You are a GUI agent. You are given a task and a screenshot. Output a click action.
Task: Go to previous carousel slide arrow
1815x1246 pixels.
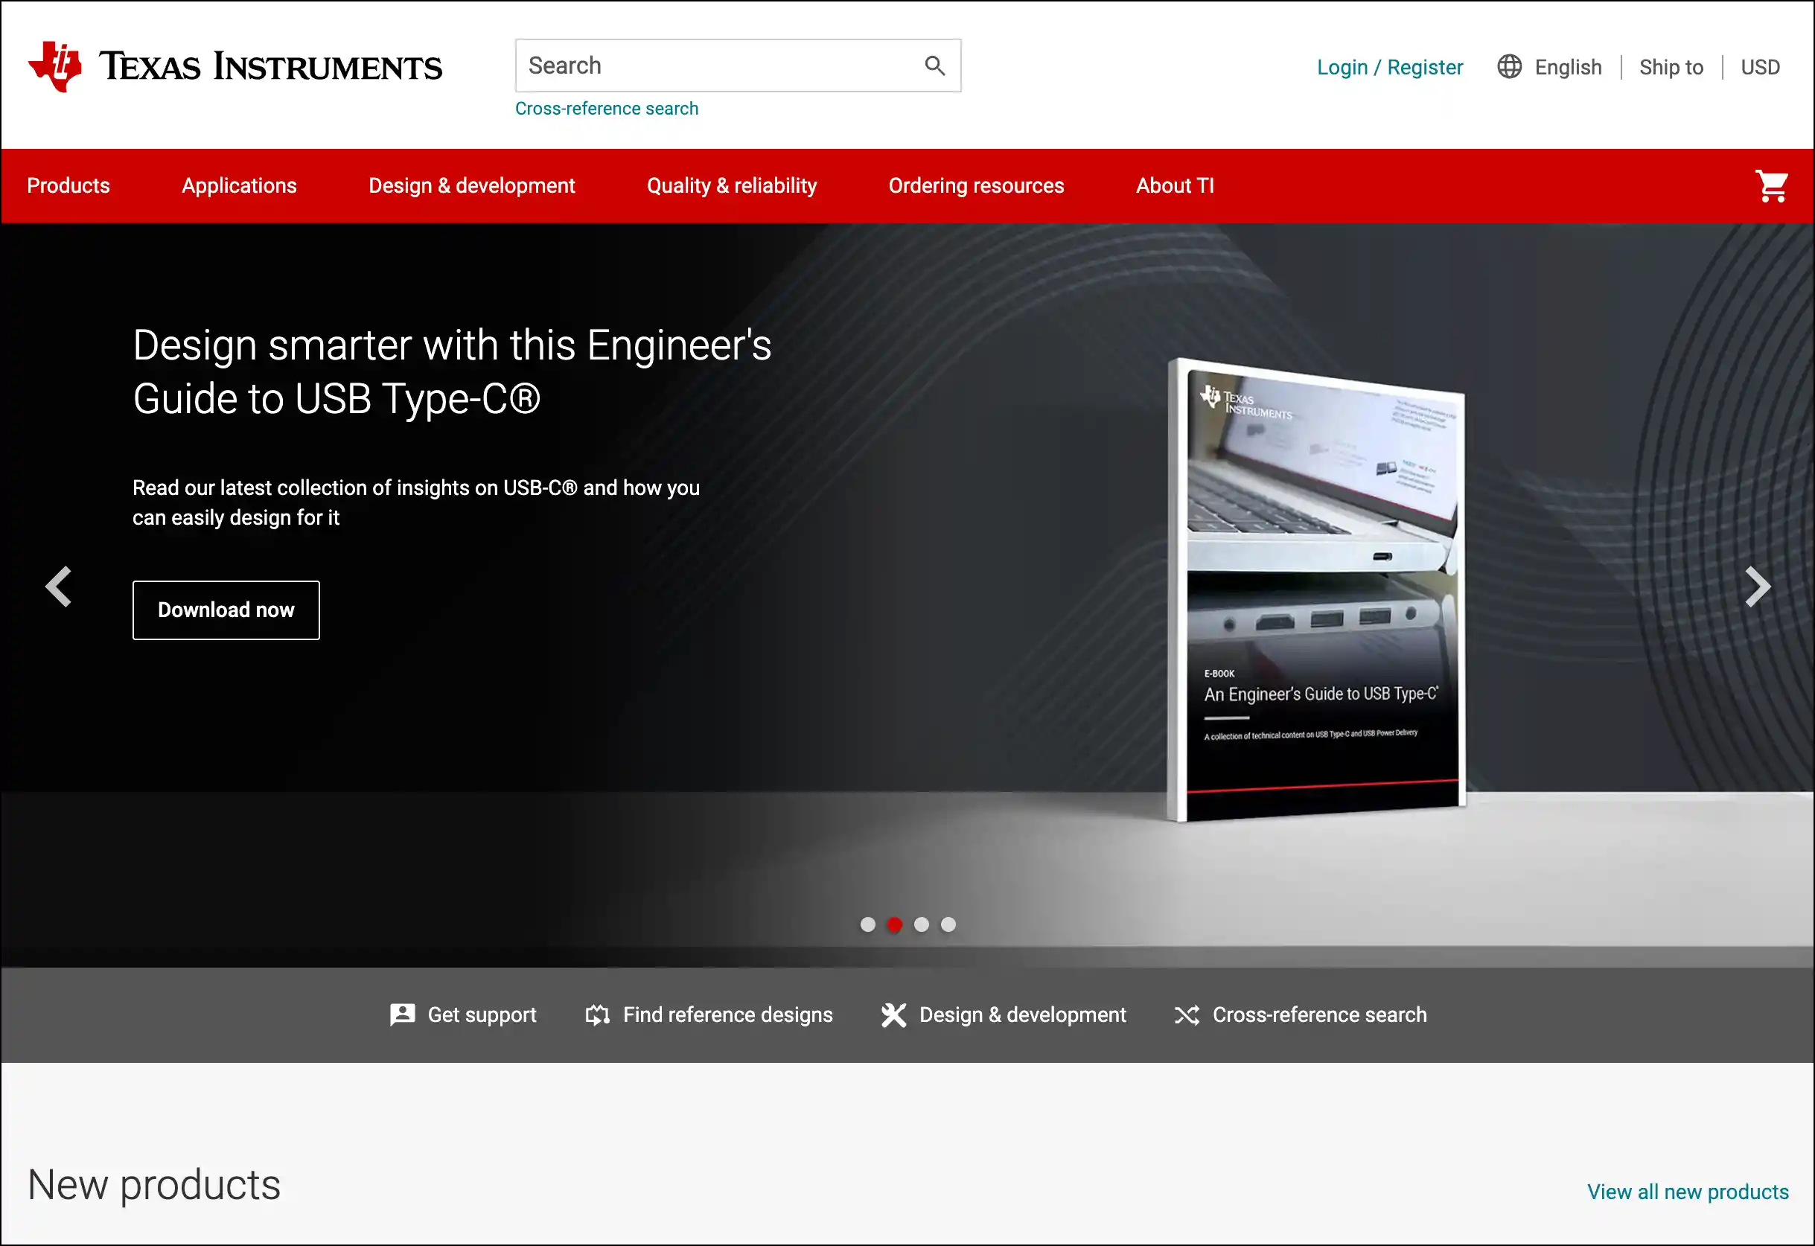59,587
